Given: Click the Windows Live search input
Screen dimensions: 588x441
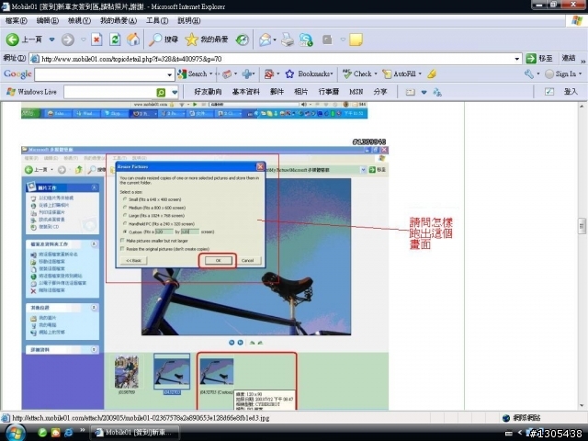Looking at the screenshot, I should pyautogui.click(x=110, y=92).
